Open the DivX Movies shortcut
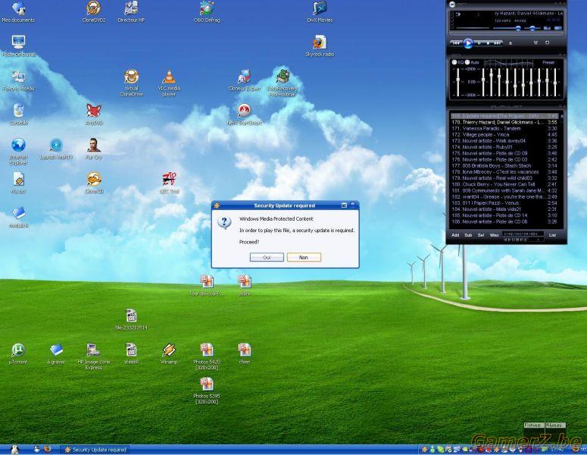This screenshot has height=455, width=587. [320, 11]
